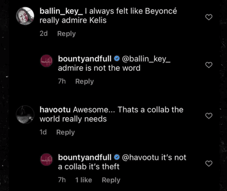227x191 pixels.
Task: Open ballin_key_ username link
Action: 61,12
